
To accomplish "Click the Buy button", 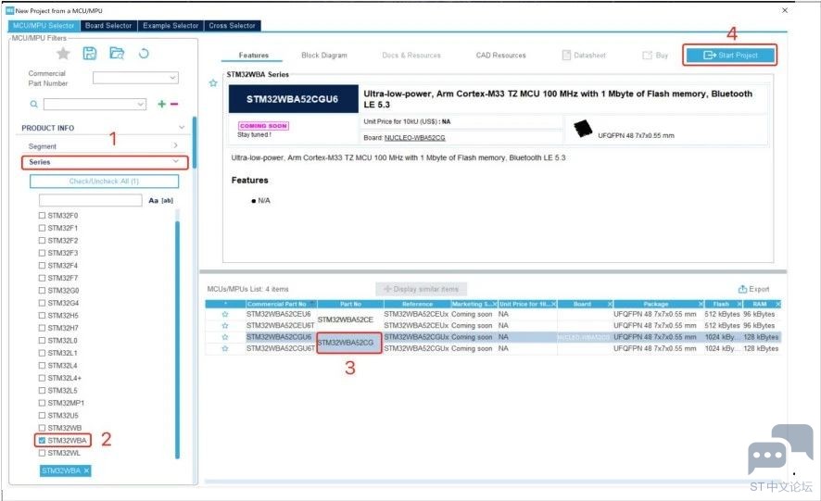I will tap(655, 55).
